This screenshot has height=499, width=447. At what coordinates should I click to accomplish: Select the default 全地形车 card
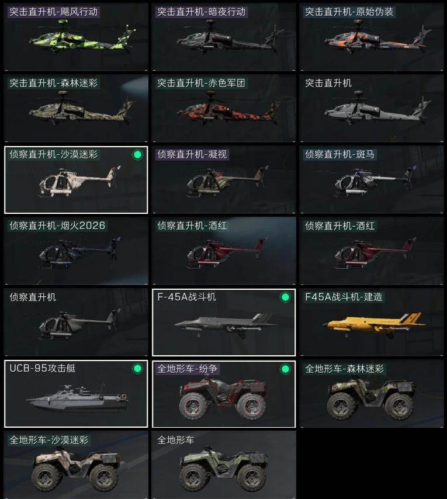224,465
